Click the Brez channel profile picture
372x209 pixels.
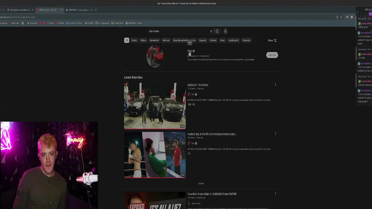pyautogui.click(x=155, y=56)
